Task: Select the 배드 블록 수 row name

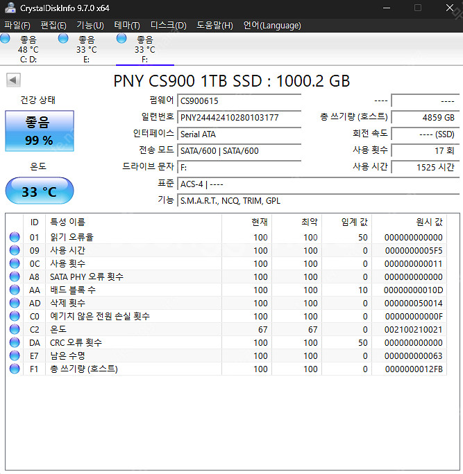Action: click(73, 290)
